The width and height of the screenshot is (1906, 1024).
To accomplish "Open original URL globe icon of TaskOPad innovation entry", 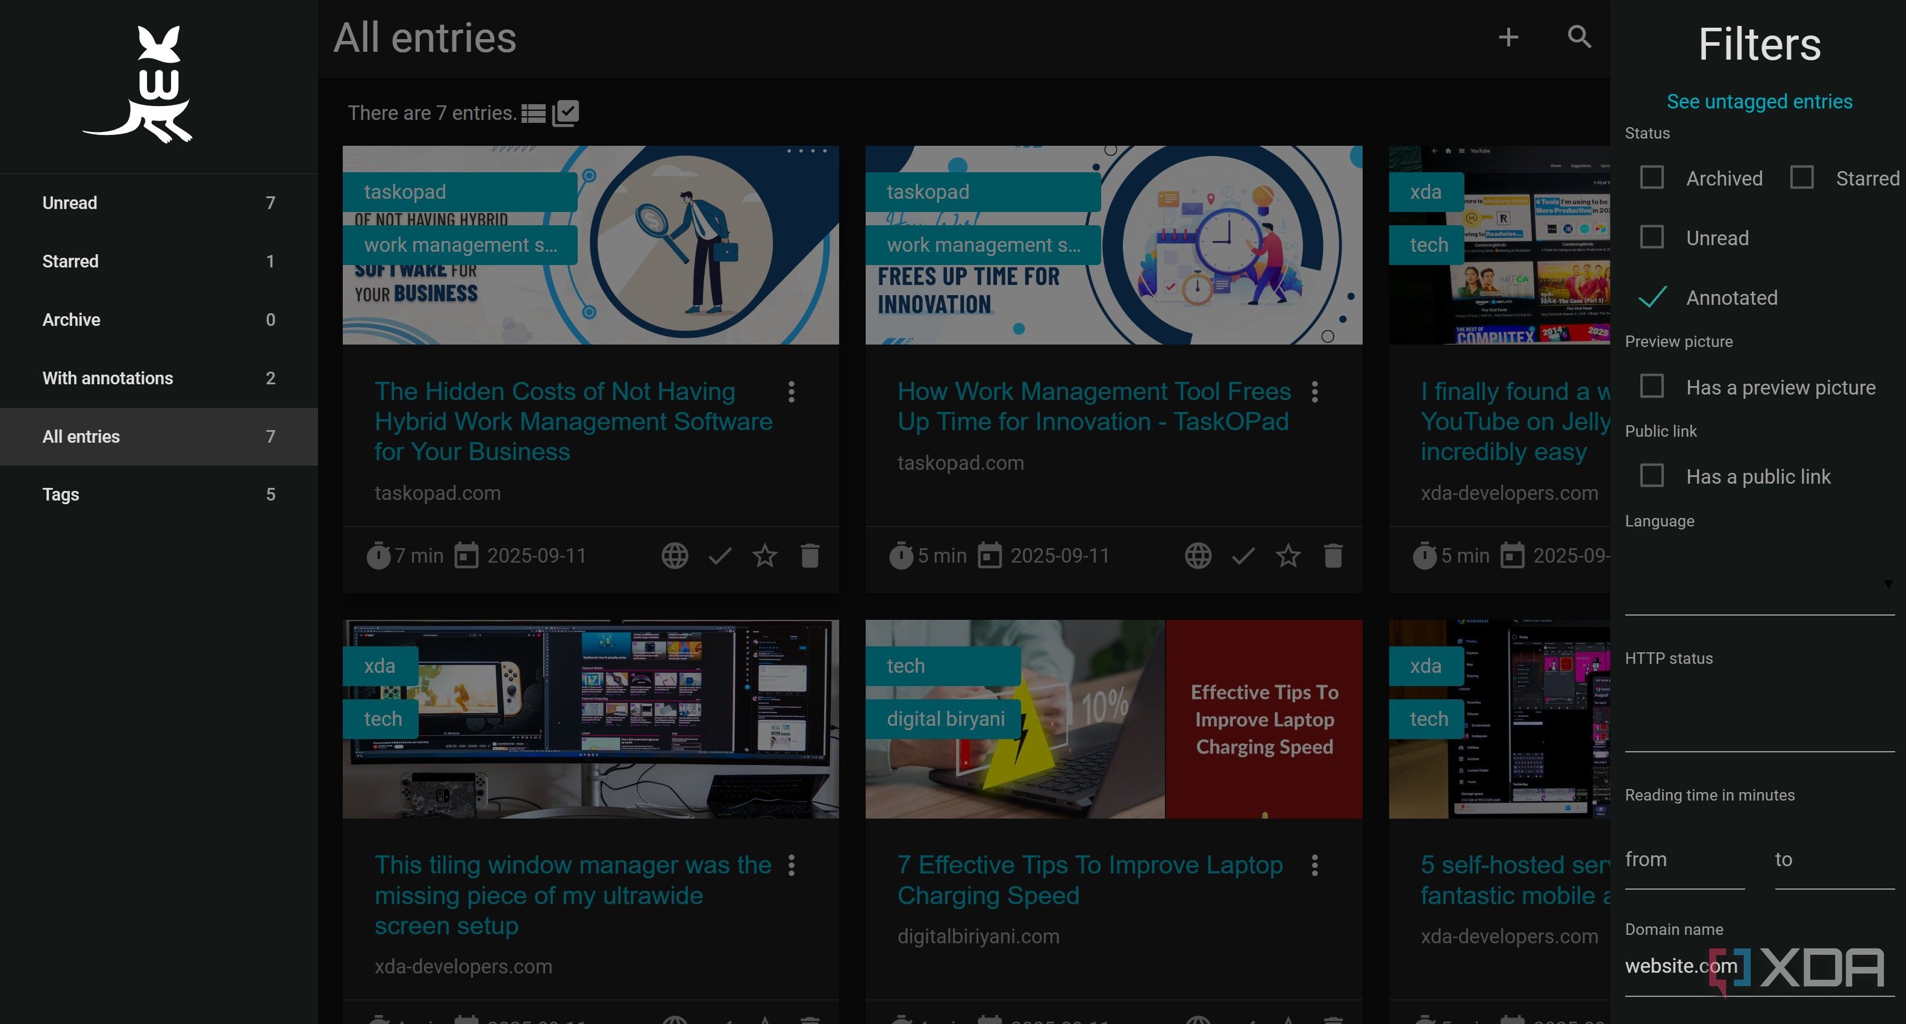I will pos(1198,555).
